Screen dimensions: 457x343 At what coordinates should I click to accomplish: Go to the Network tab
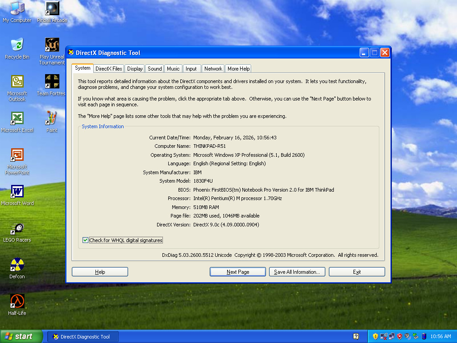(x=213, y=69)
